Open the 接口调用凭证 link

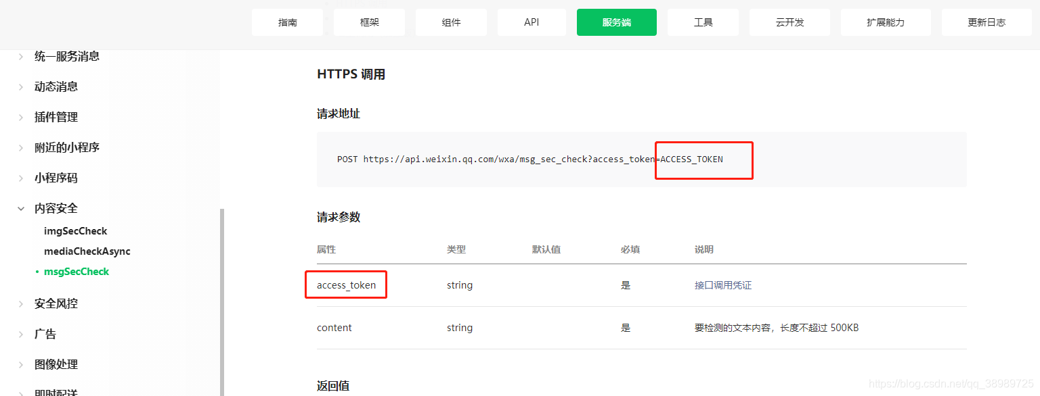point(724,284)
